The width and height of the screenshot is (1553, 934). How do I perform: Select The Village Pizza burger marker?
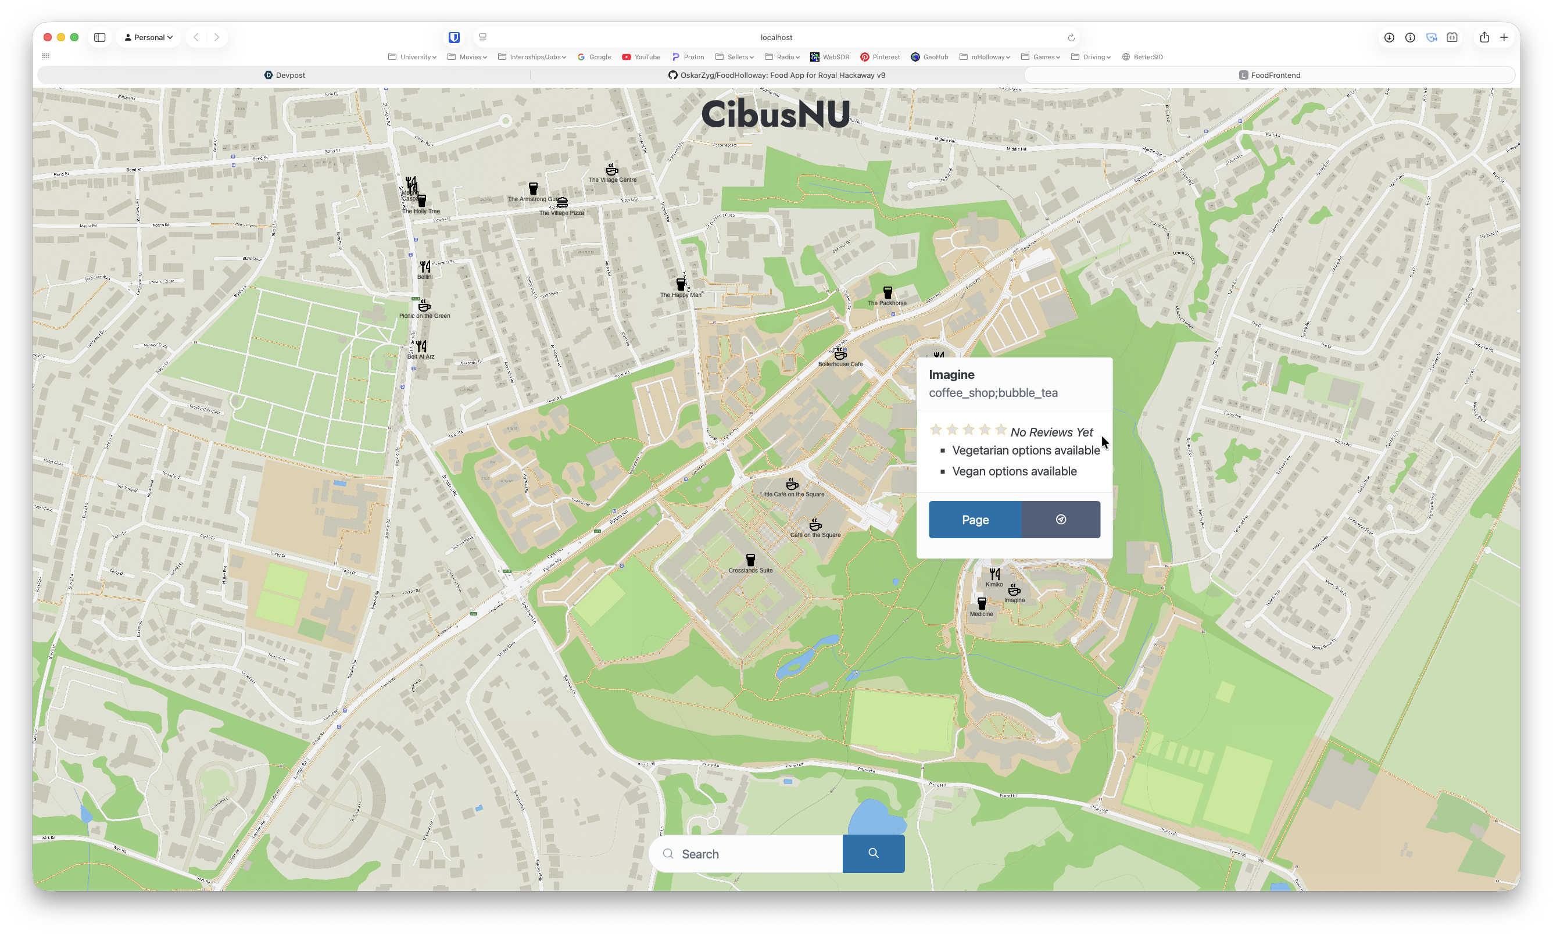[x=562, y=203]
